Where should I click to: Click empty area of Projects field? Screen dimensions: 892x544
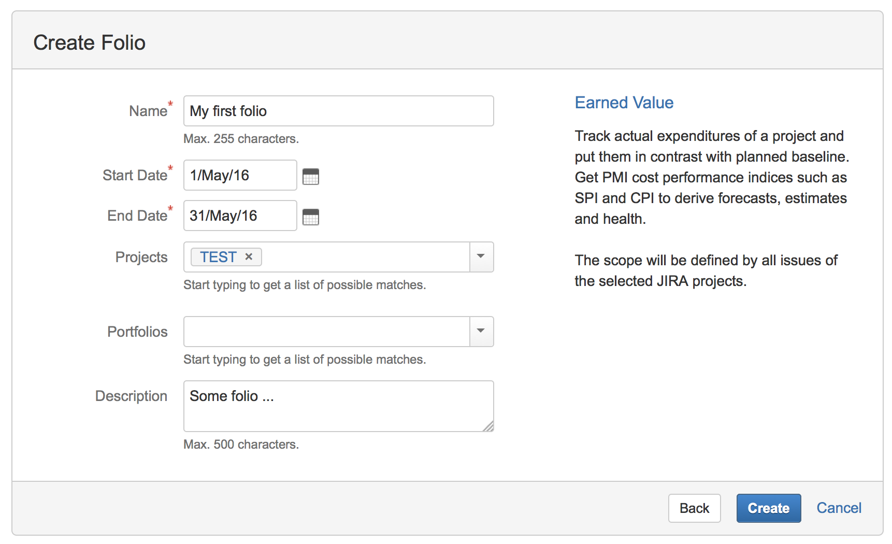point(363,257)
